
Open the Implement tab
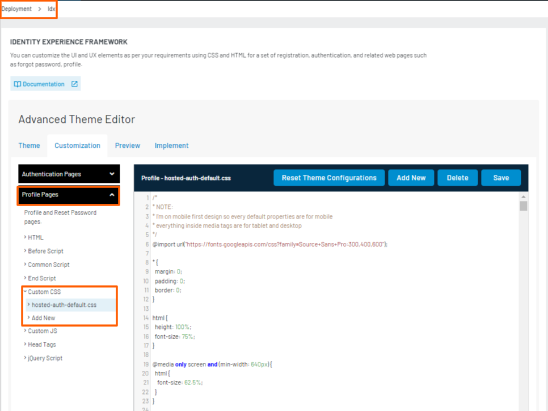tap(171, 145)
